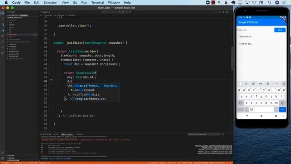Tap the Android home navigation button
The width and height of the screenshot is (291, 164).
261,116
